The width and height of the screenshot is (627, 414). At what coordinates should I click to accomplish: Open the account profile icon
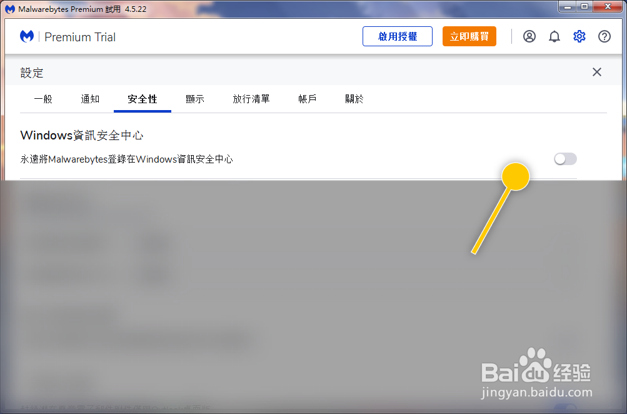[529, 36]
